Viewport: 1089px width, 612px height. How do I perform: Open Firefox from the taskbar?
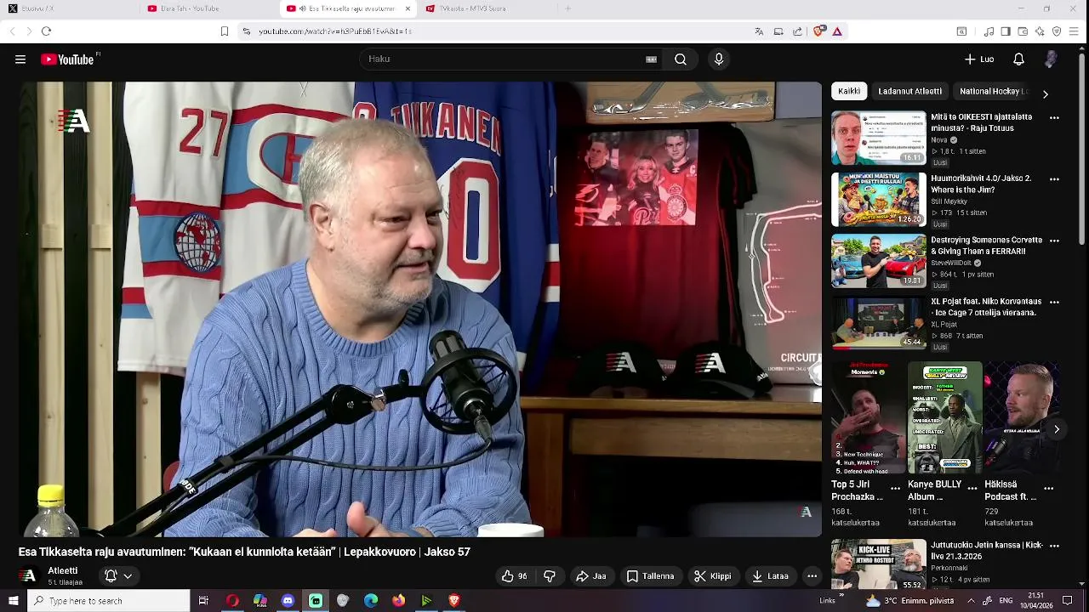(398, 601)
